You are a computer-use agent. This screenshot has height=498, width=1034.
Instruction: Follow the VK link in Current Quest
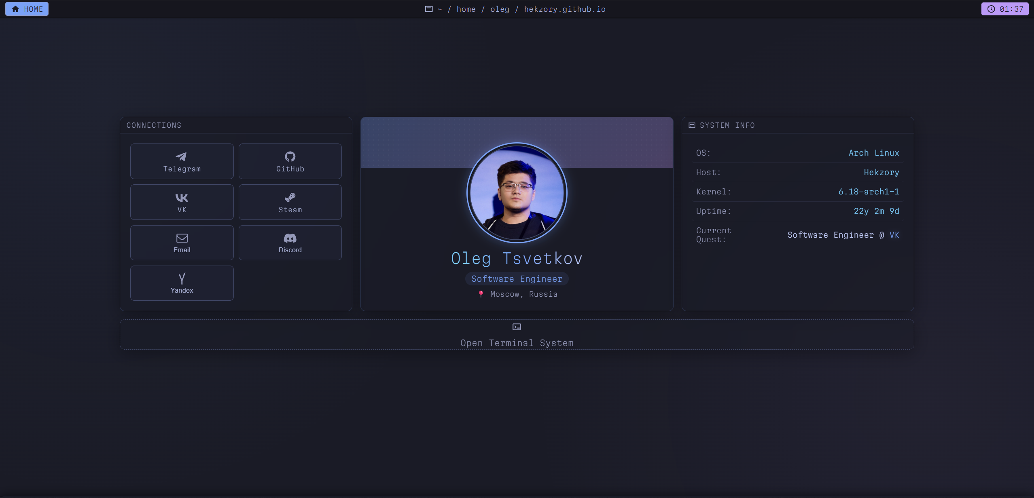pos(894,235)
